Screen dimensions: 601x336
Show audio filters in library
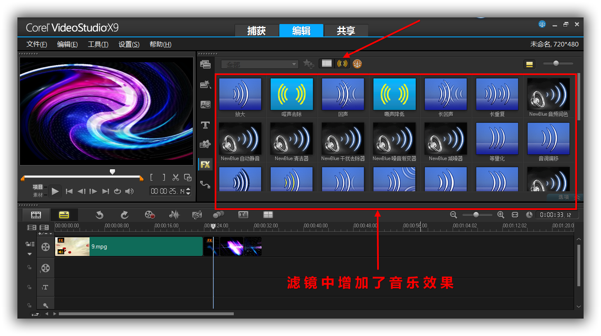tap(342, 64)
